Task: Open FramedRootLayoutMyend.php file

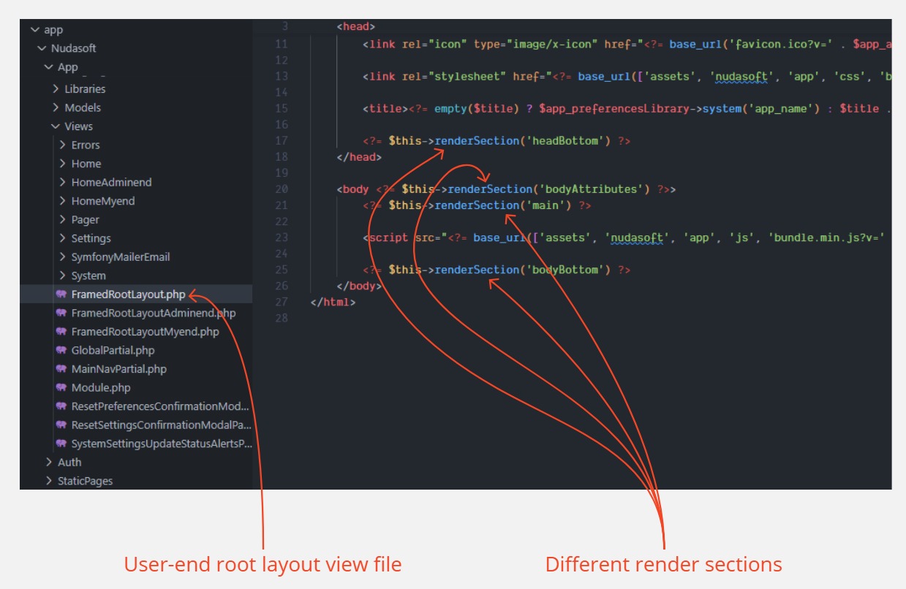Action: 146,332
